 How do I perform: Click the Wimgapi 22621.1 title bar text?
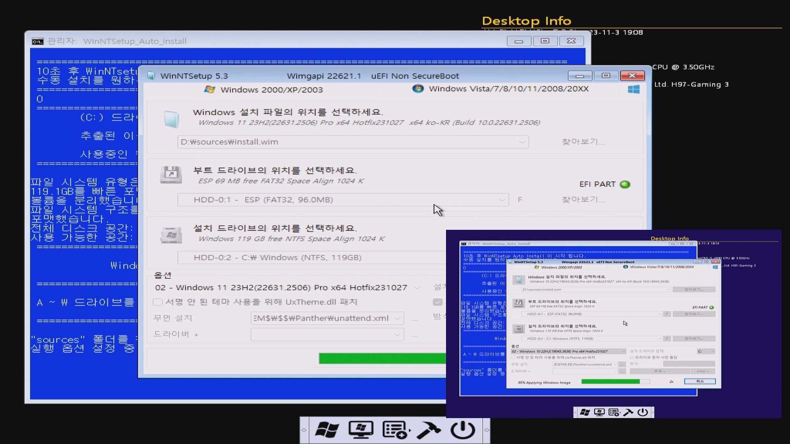tap(324, 76)
